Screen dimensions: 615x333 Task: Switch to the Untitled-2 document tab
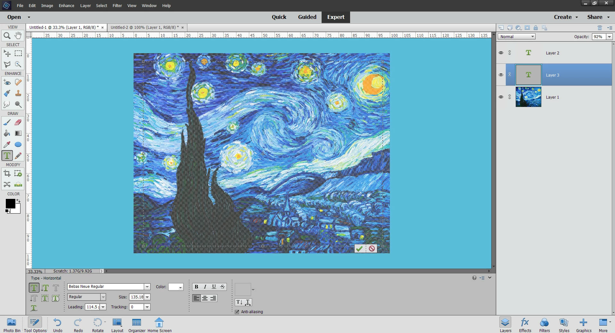(x=144, y=28)
